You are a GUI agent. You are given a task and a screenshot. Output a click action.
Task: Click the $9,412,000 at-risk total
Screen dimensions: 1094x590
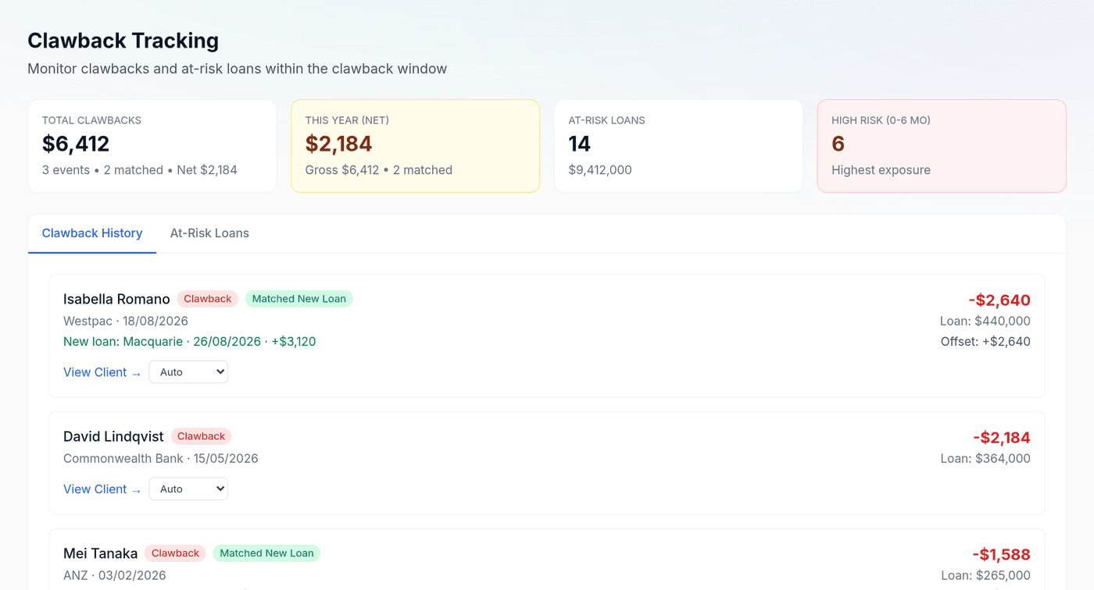[x=600, y=169]
